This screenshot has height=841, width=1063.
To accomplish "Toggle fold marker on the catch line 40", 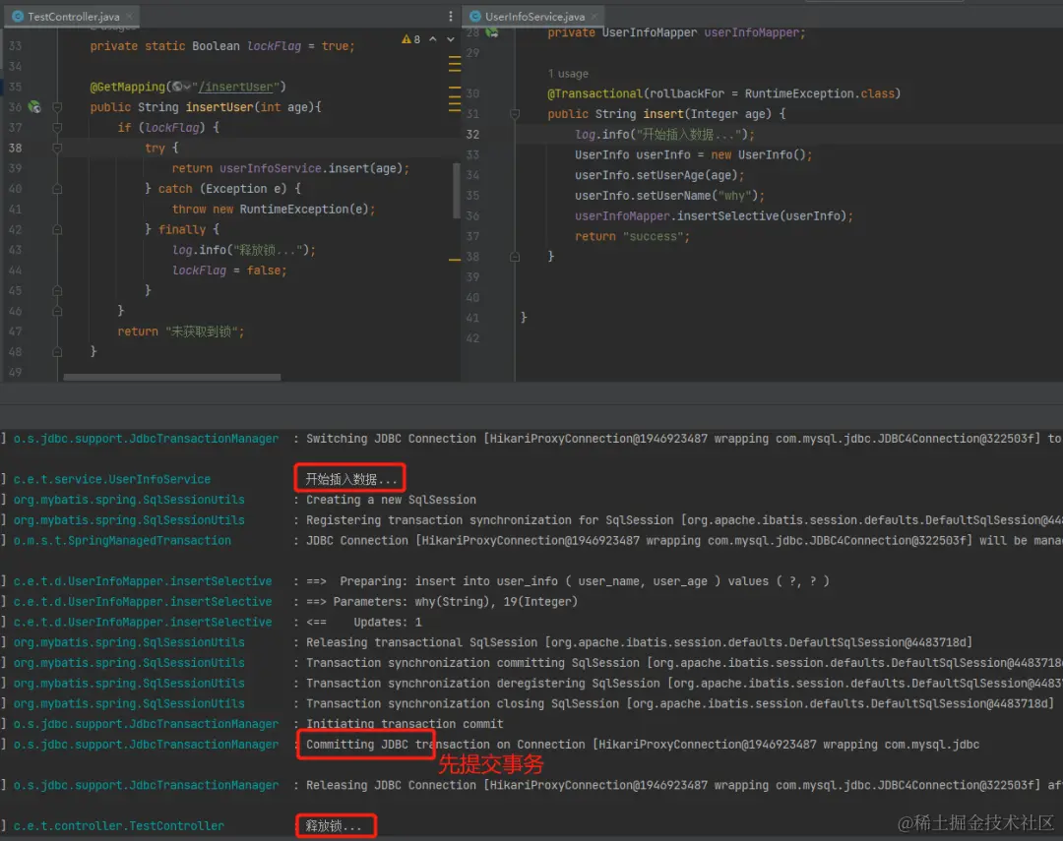I will tap(57, 189).
